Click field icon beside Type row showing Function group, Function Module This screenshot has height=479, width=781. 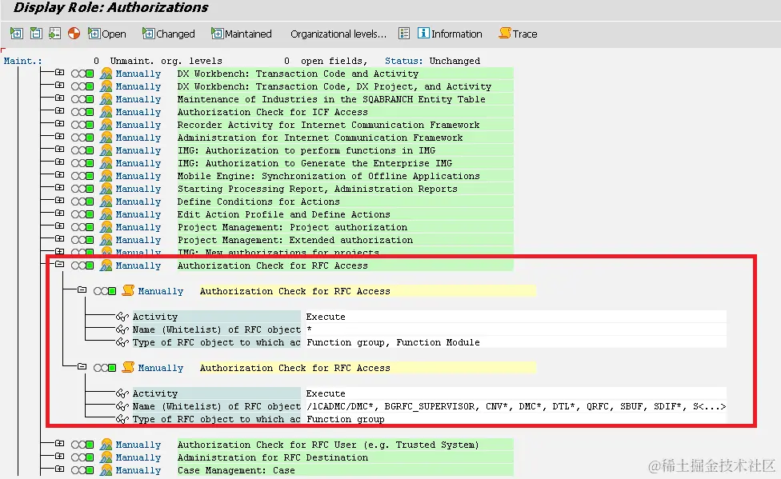pyautogui.click(x=122, y=342)
